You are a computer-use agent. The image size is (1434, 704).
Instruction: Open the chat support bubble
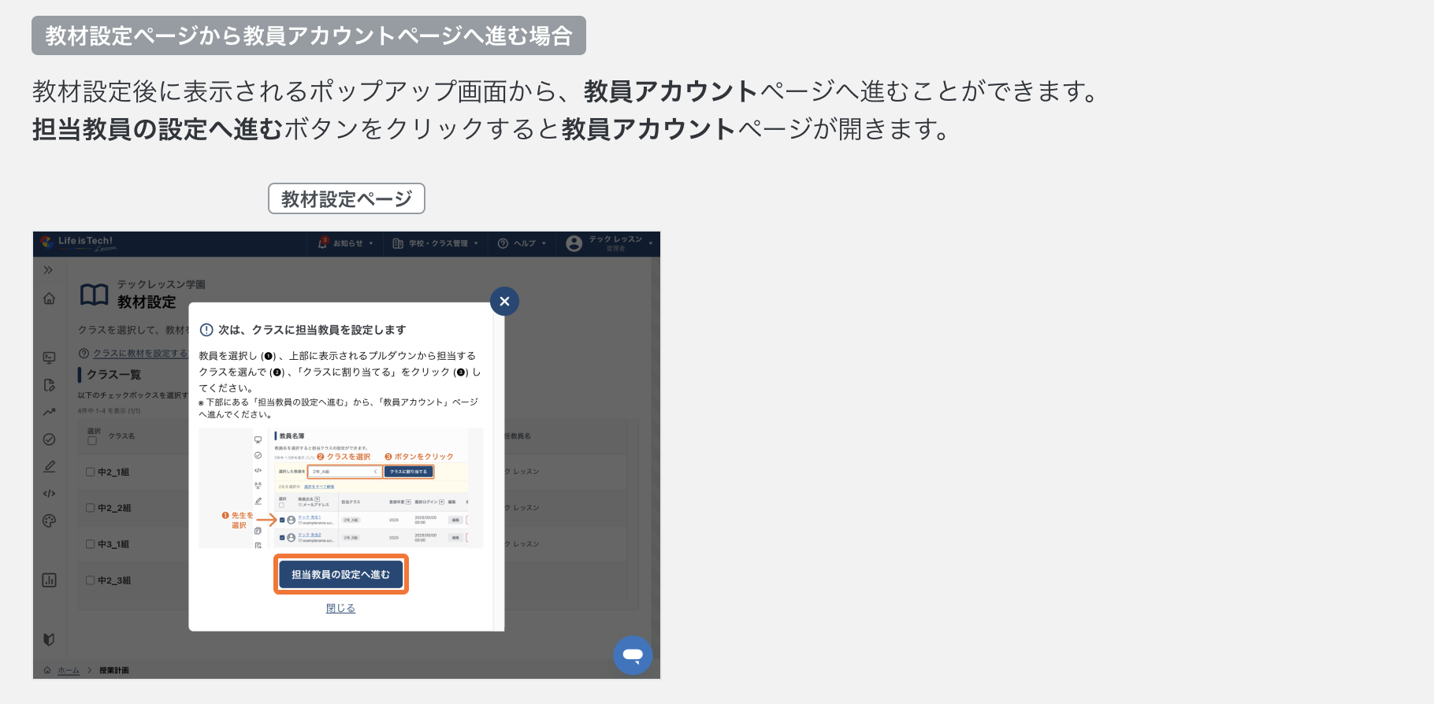[633, 655]
